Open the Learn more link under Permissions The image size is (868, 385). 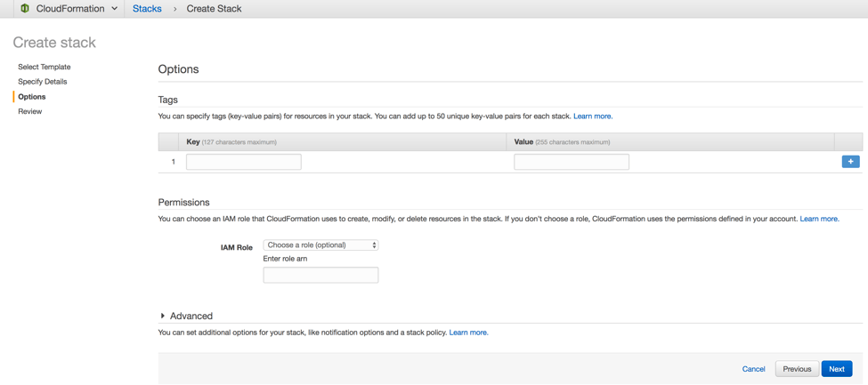(819, 219)
